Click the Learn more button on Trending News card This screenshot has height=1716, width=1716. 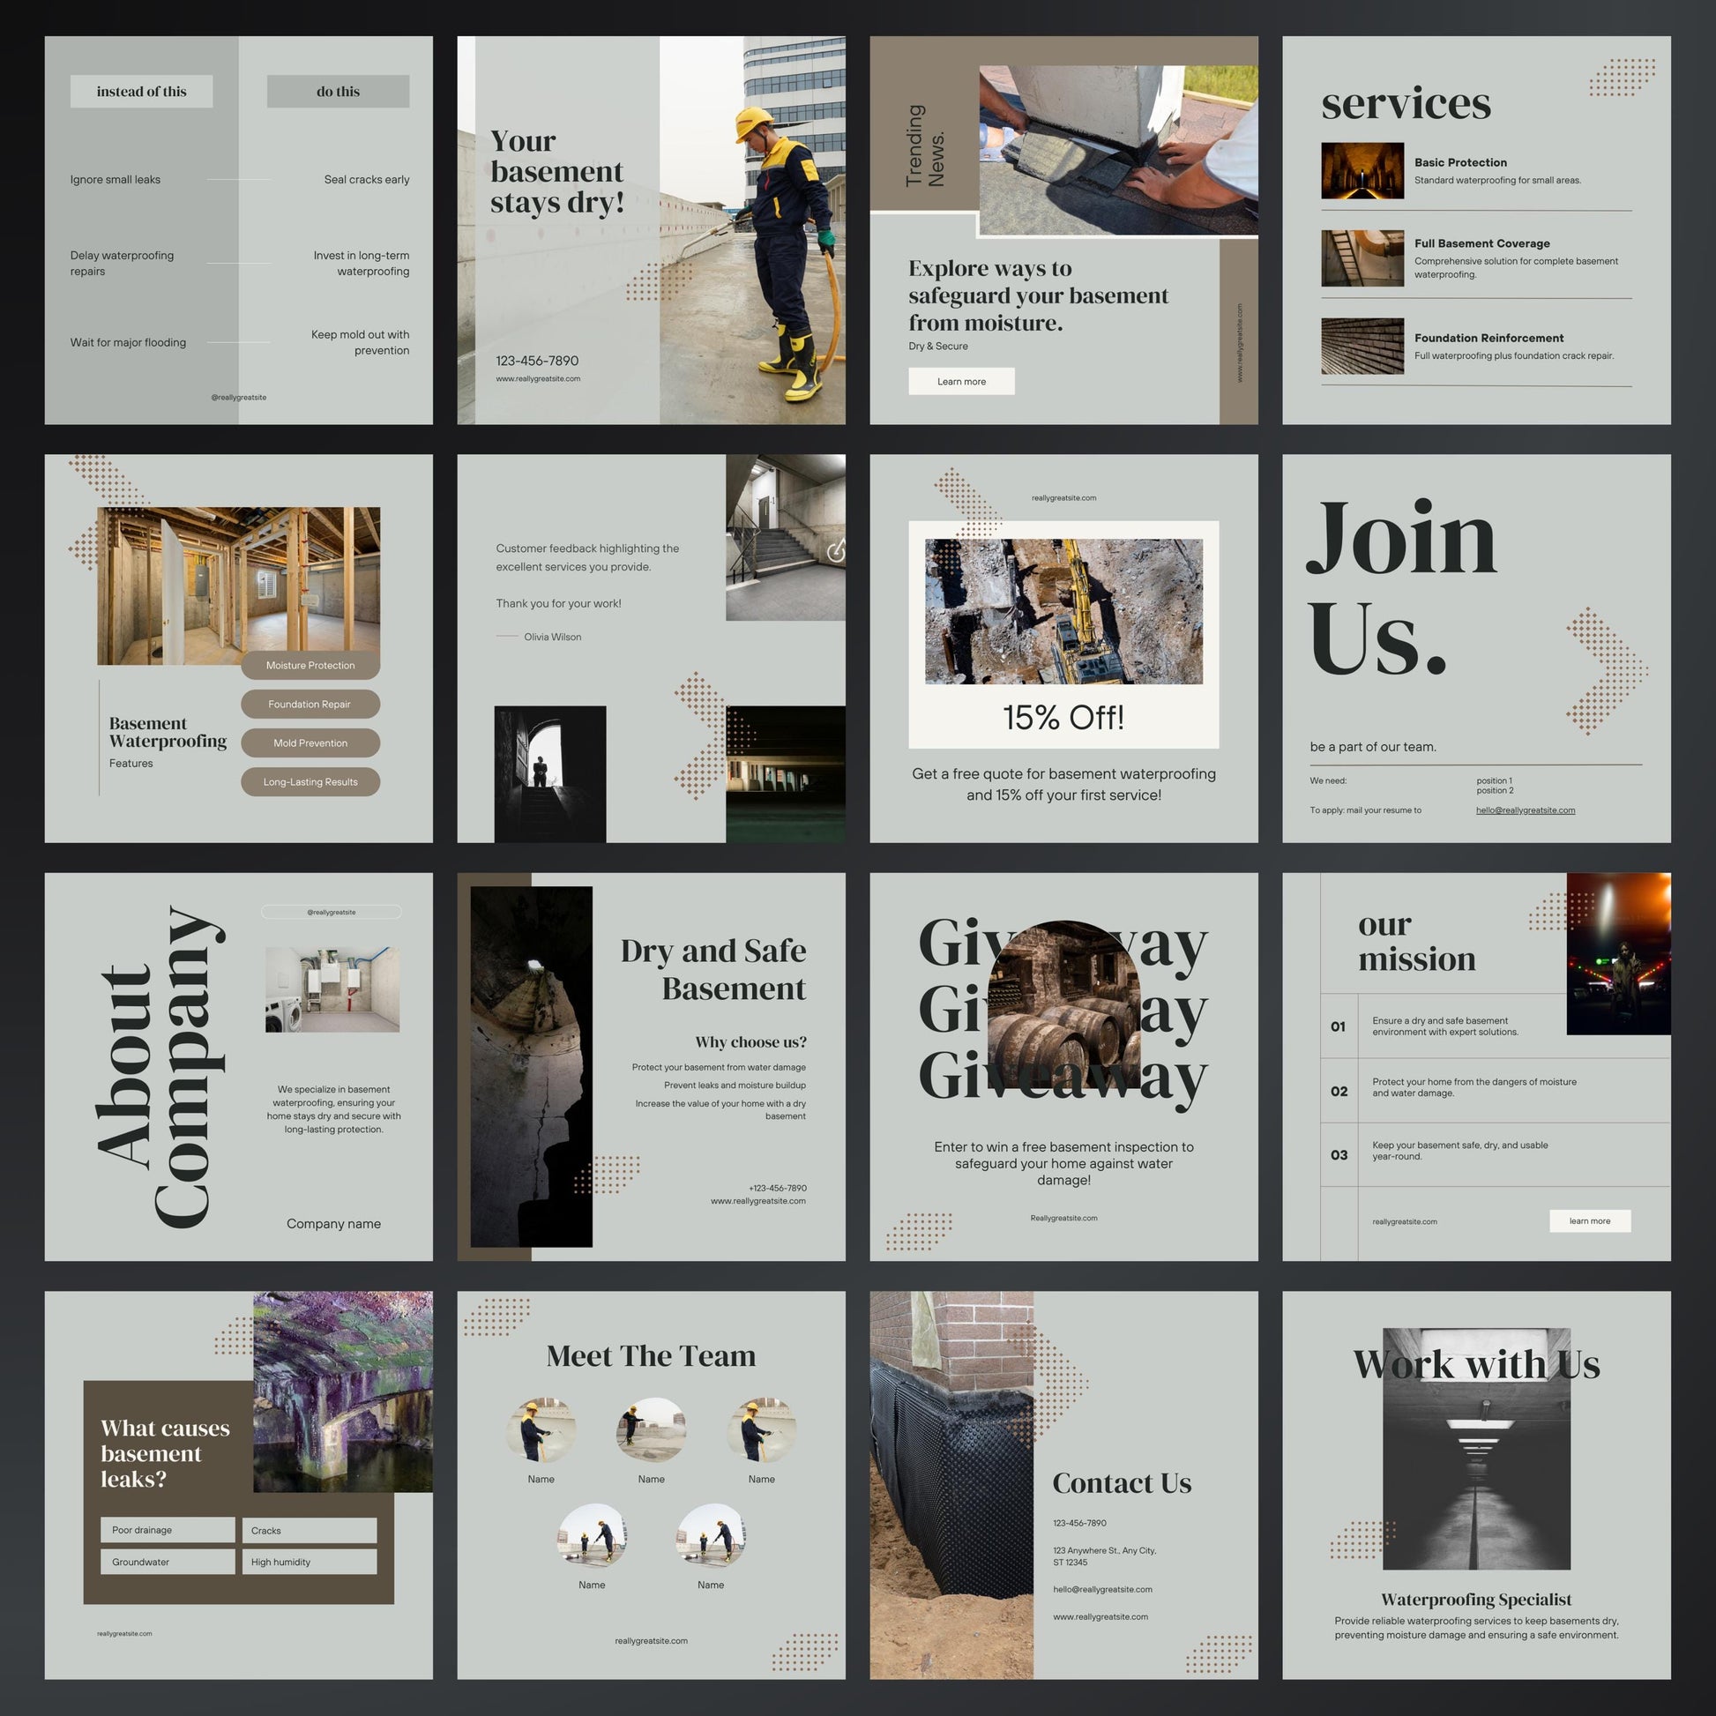pyautogui.click(x=961, y=381)
